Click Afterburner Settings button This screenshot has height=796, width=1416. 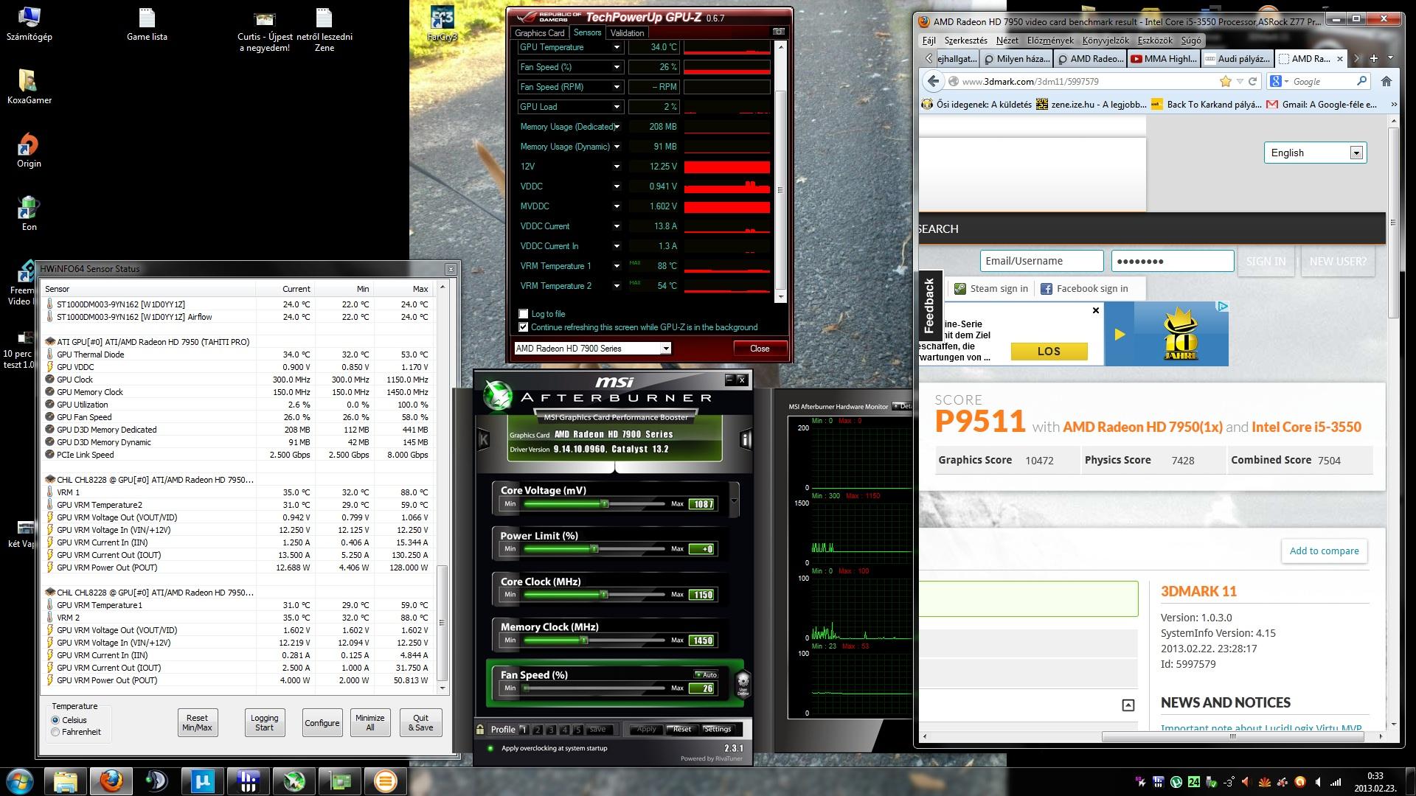click(x=717, y=730)
